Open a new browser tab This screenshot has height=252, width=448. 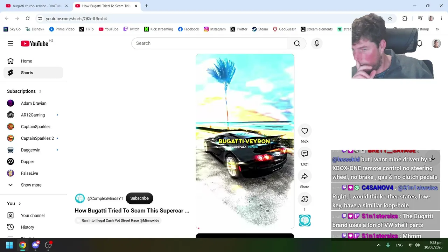[x=146, y=6]
